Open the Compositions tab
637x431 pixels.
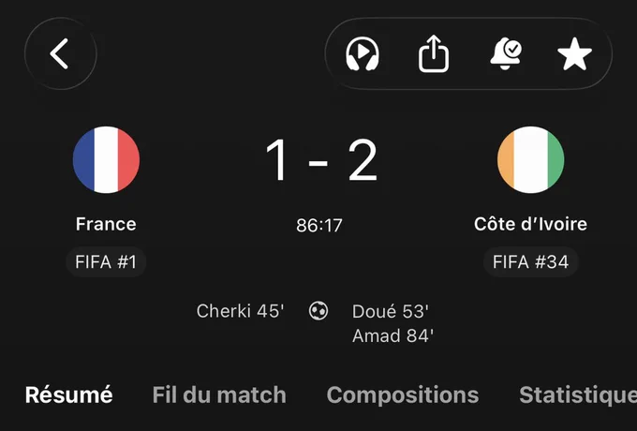[x=403, y=394]
